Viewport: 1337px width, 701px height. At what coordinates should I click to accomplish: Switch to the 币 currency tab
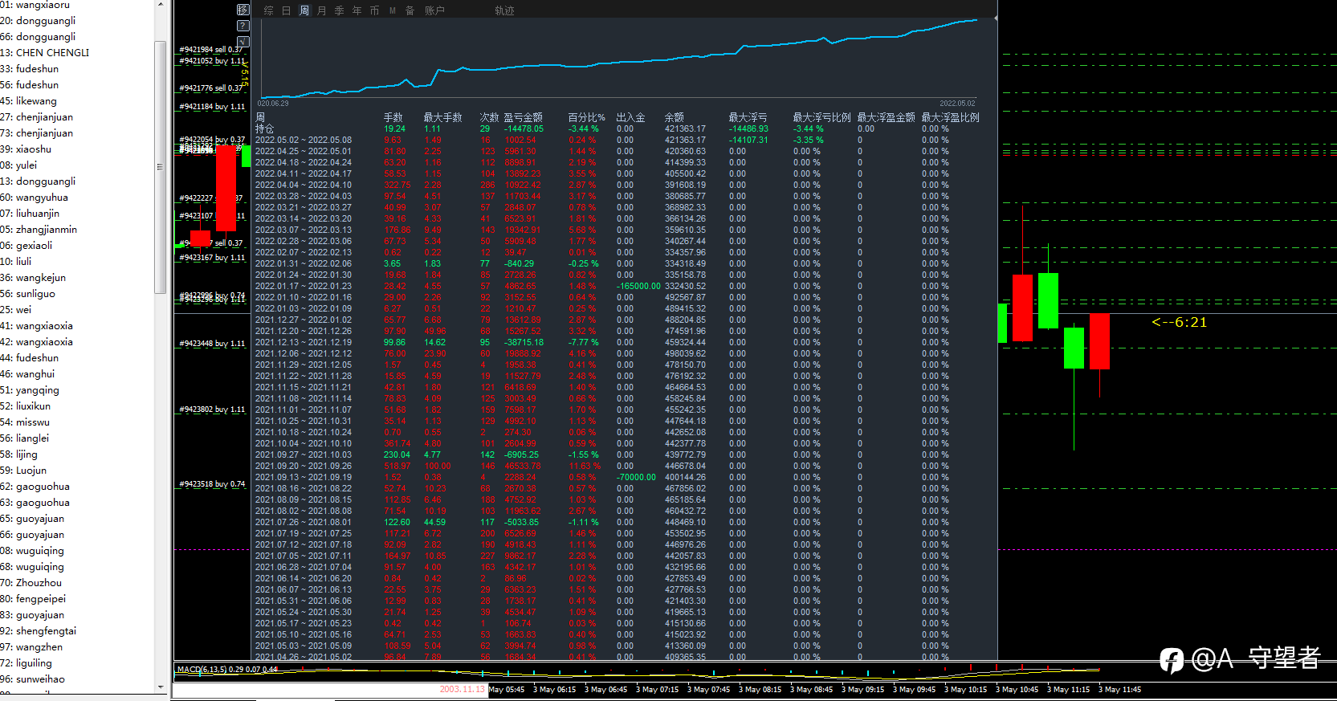pyautogui.click(x=375, y=10)
